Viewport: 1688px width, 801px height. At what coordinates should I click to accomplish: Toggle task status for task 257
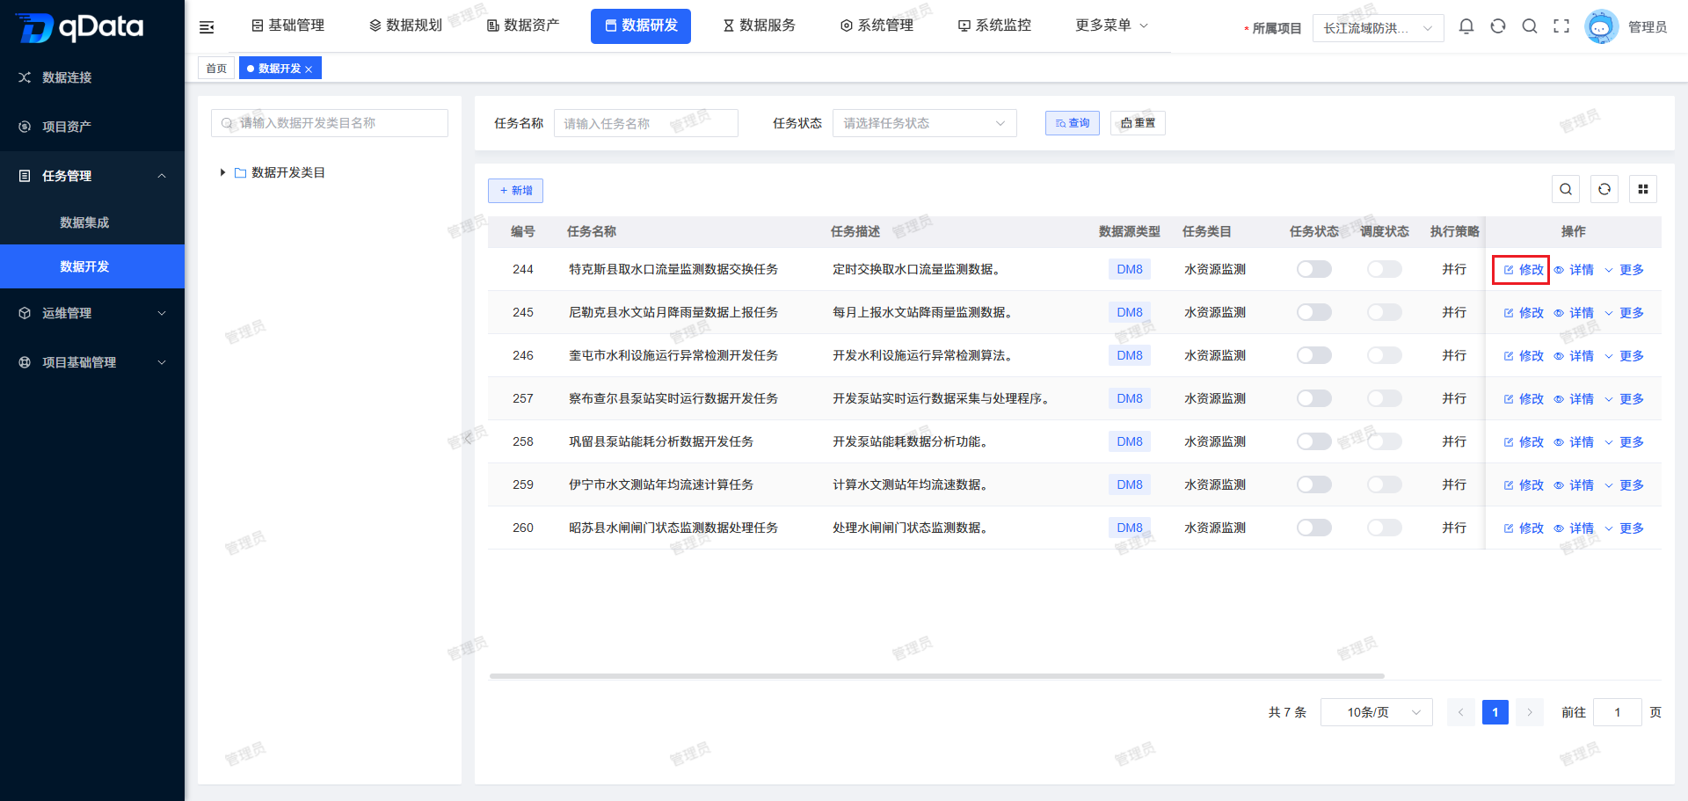click(1314, 398)
